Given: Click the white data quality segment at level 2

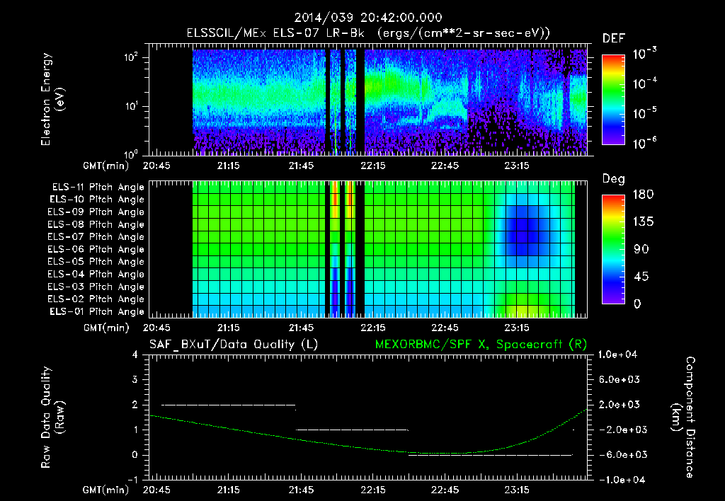Looking at the screenshot, I should (x=229, y=405).
